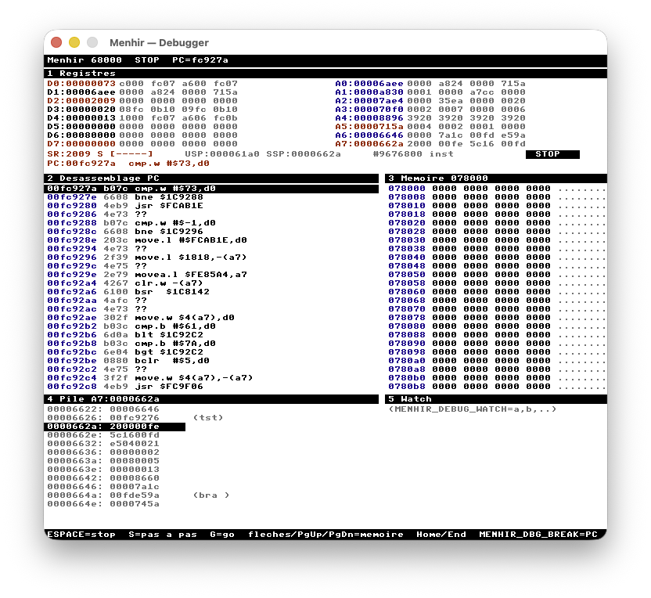Select disassembly line 00fc92c8 jsr $FC9F06
Screen dimensions: 651x598
pyautogui.click(x=125, y=387)
